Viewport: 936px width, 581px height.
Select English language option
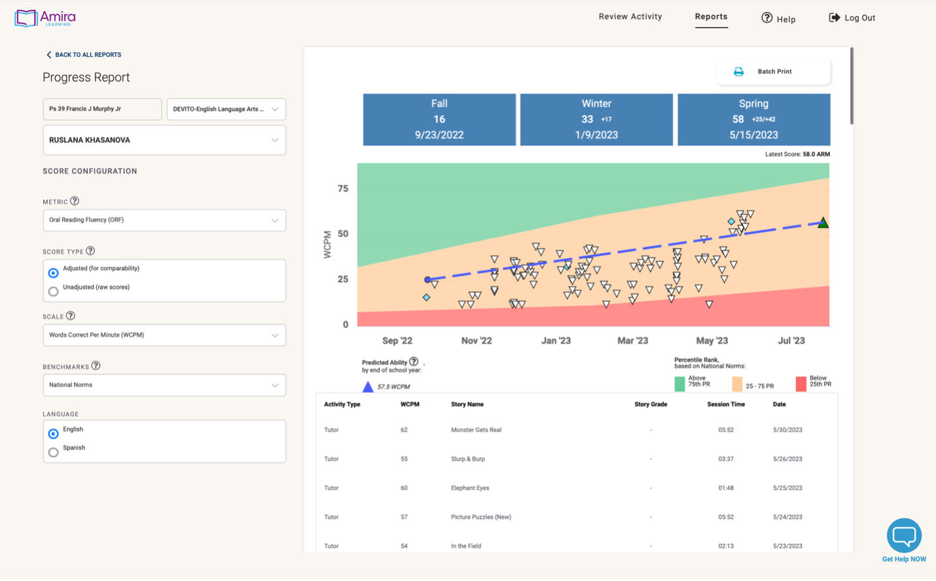[54, 433]
